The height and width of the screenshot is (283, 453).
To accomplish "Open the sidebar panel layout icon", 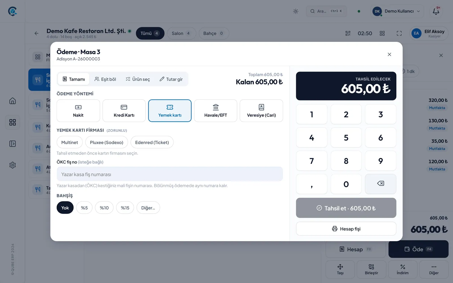I will tap(12, 144).
